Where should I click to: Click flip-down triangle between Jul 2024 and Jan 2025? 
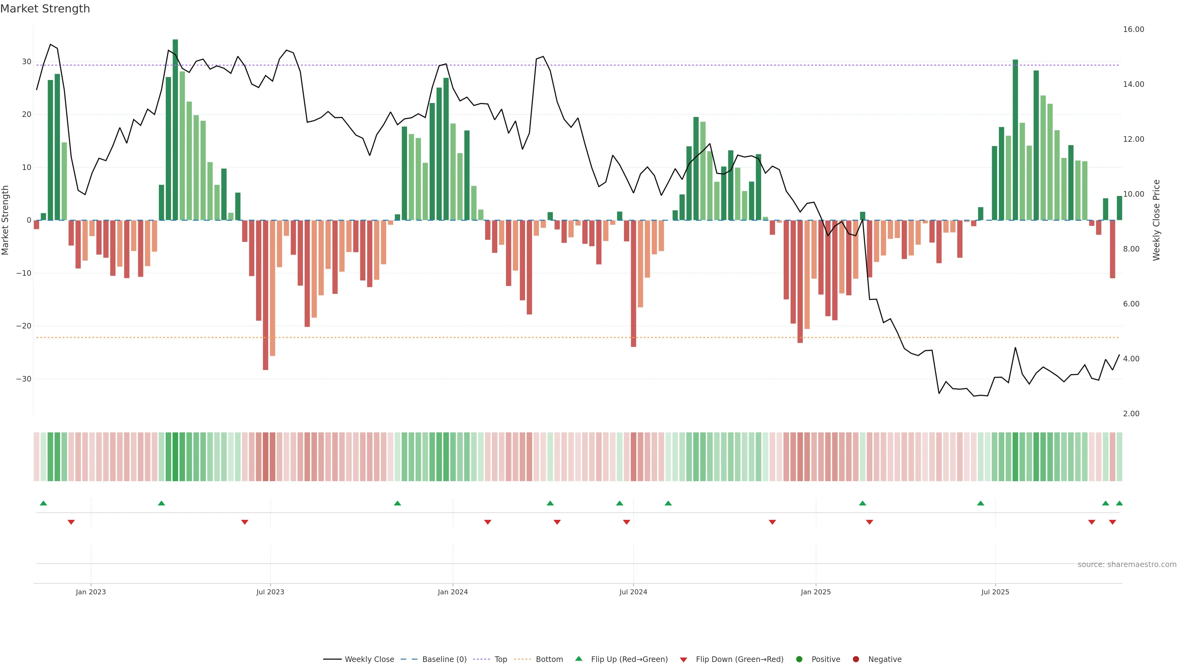772,522
